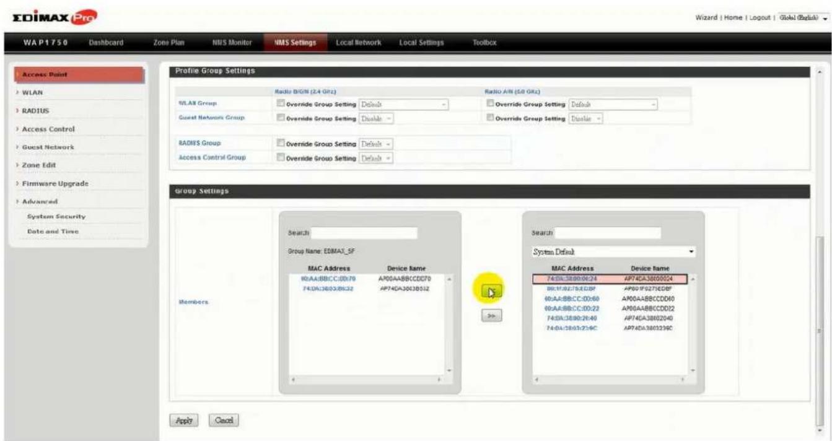Go to Local Network tab
Image resolution: width=832 pixels, height=441 pixels.
coord(358,42)
